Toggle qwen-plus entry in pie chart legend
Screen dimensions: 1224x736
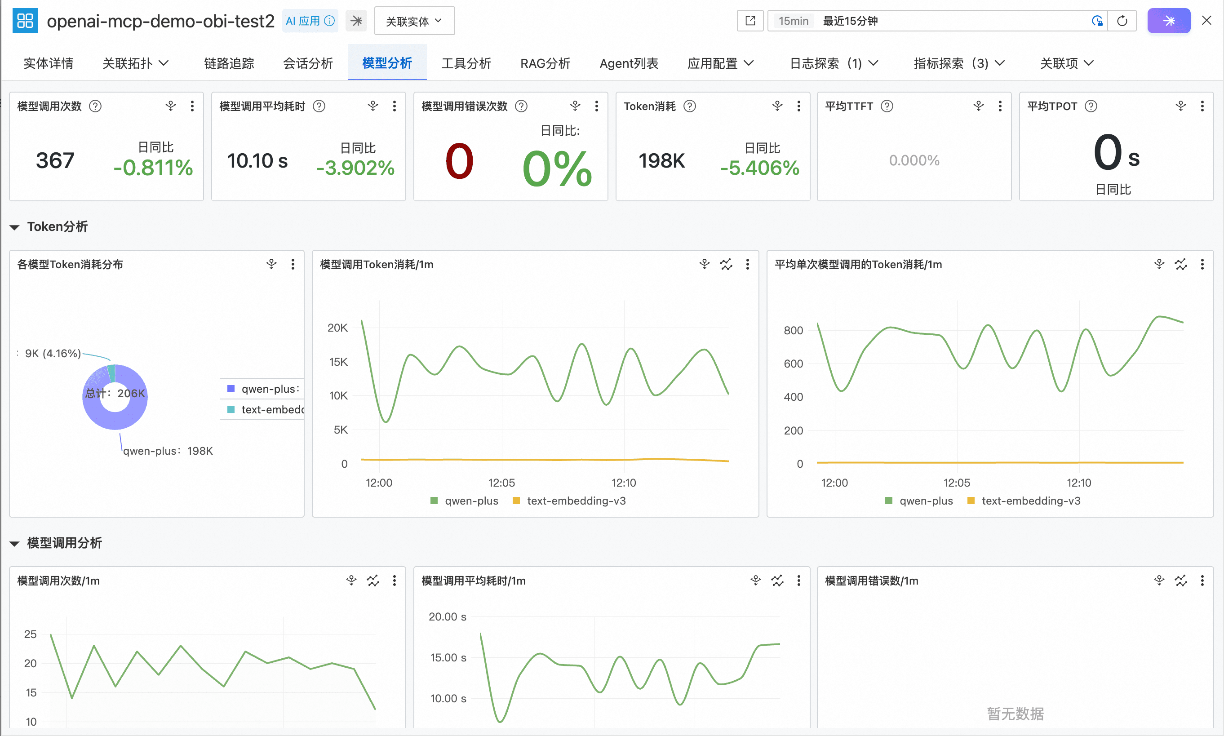click(x=263, y=389)
